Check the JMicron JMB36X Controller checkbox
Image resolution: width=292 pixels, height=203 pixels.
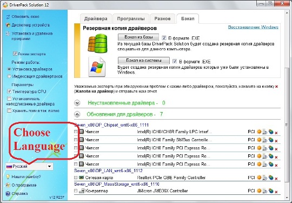coord(76,191)
